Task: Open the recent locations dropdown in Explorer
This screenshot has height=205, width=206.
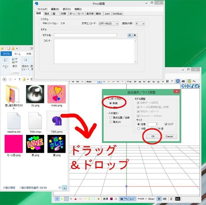Action: pos(15,79)
